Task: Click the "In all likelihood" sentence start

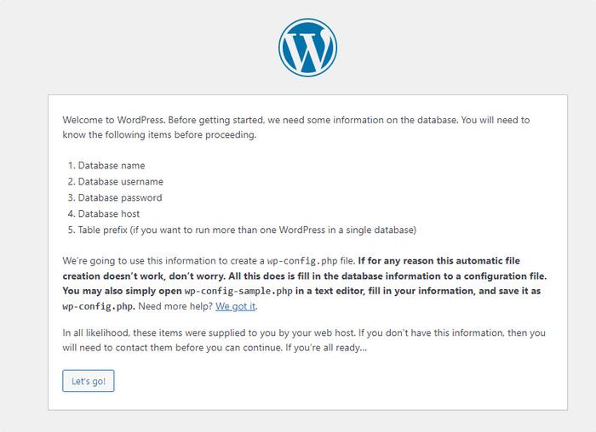Action: click(95, 332)
